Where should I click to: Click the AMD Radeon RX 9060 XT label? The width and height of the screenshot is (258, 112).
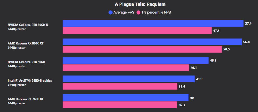point(26,44)
